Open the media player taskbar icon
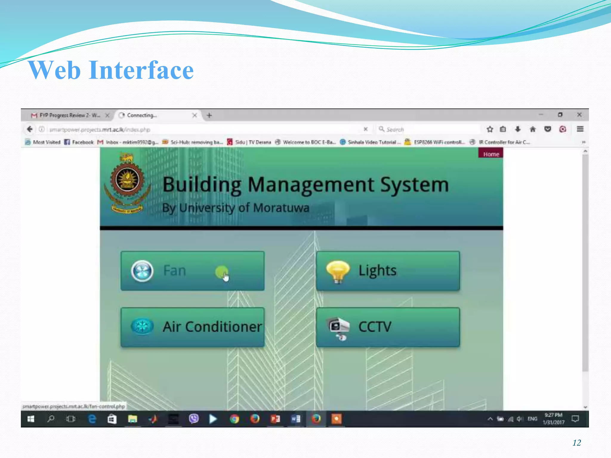This screenshot has width=611, height=458. [213, 419]
